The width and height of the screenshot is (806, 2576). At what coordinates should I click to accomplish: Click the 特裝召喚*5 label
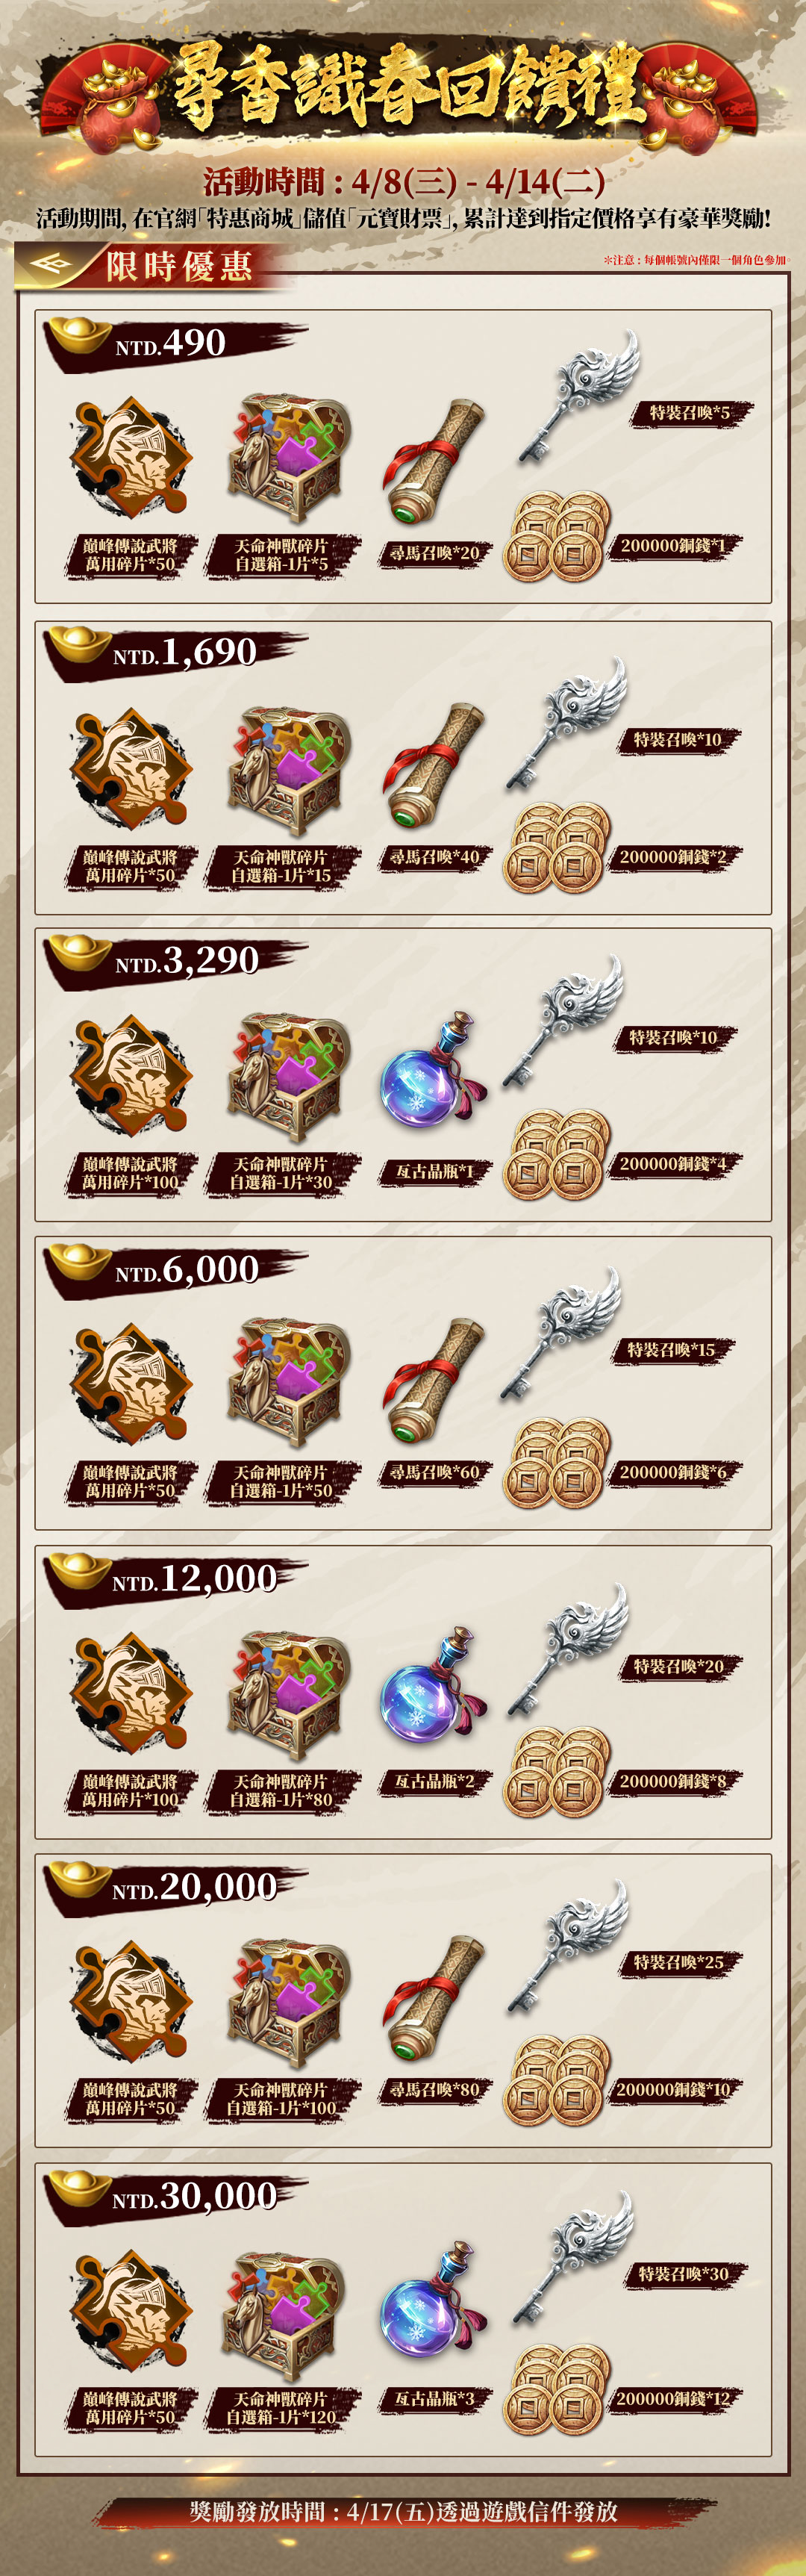[x=690, y=413]
